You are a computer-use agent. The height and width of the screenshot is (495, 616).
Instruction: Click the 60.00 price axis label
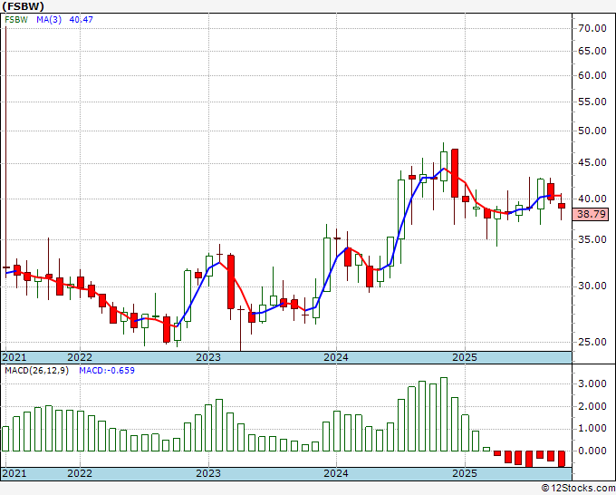coord(592,75)
